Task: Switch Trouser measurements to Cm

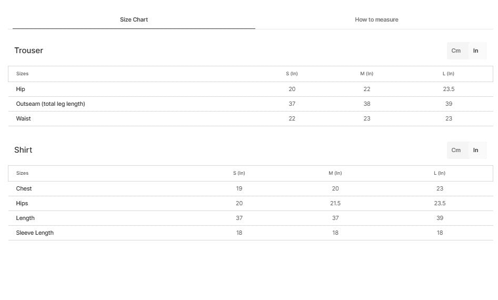Action: (456, 51)
